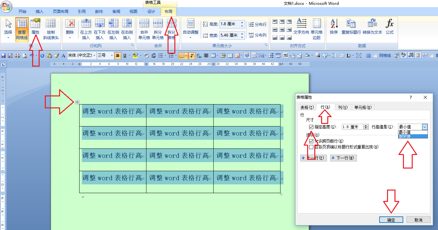Image resolution: width=438 pixels, height=230 pixels.
Task: Open the font size 三号 dropdown
Action: pos(112,56)
